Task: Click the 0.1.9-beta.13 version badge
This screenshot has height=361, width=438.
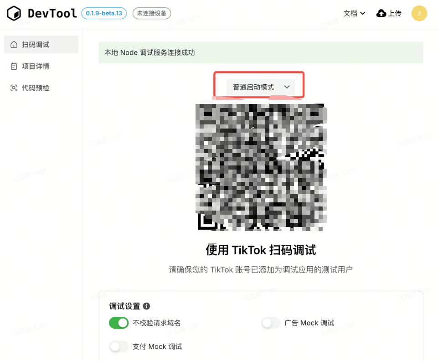Action: [x=104, y=13]
